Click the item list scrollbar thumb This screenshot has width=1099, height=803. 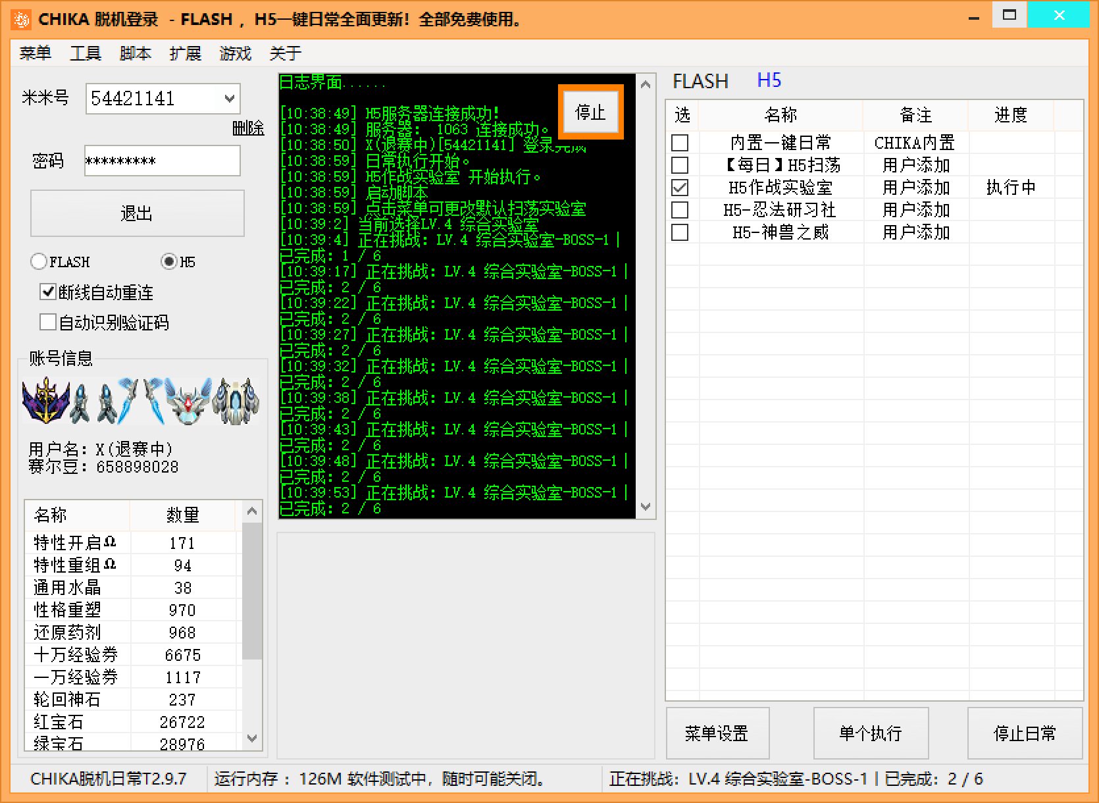point(252,590)
